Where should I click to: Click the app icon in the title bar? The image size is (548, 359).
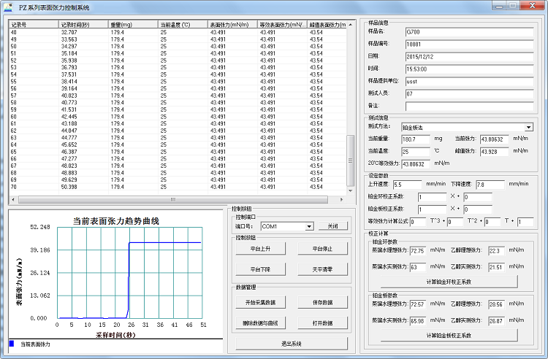[x=7, y=7]
